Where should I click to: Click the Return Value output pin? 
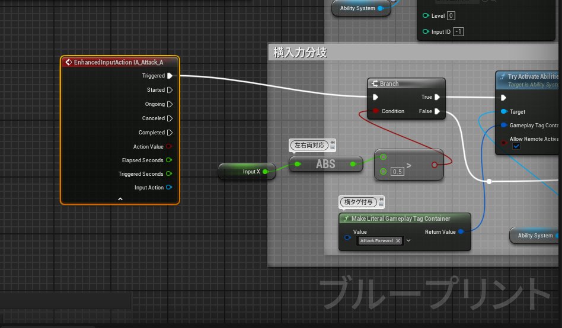[x=461, y=231]
